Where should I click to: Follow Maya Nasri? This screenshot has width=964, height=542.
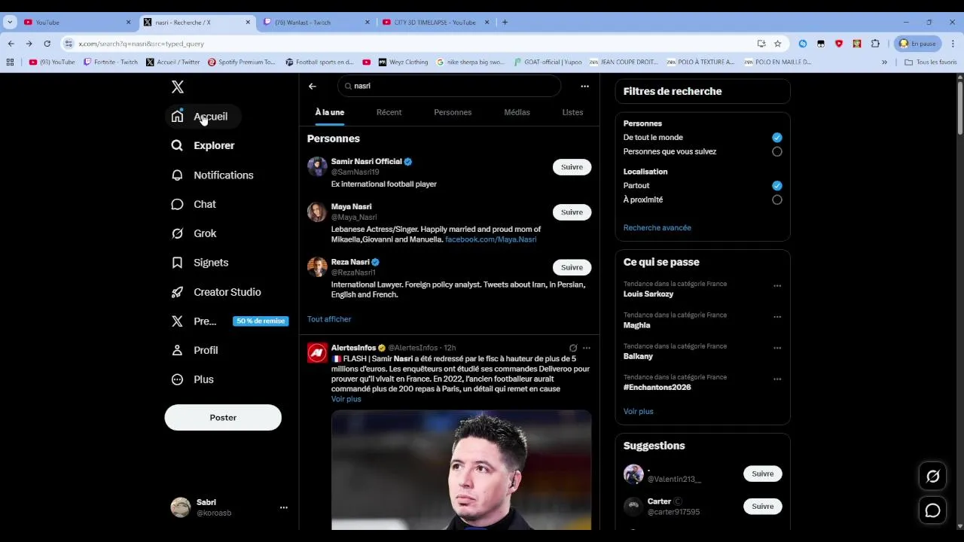pyautogui.click(x=572, y=212)
